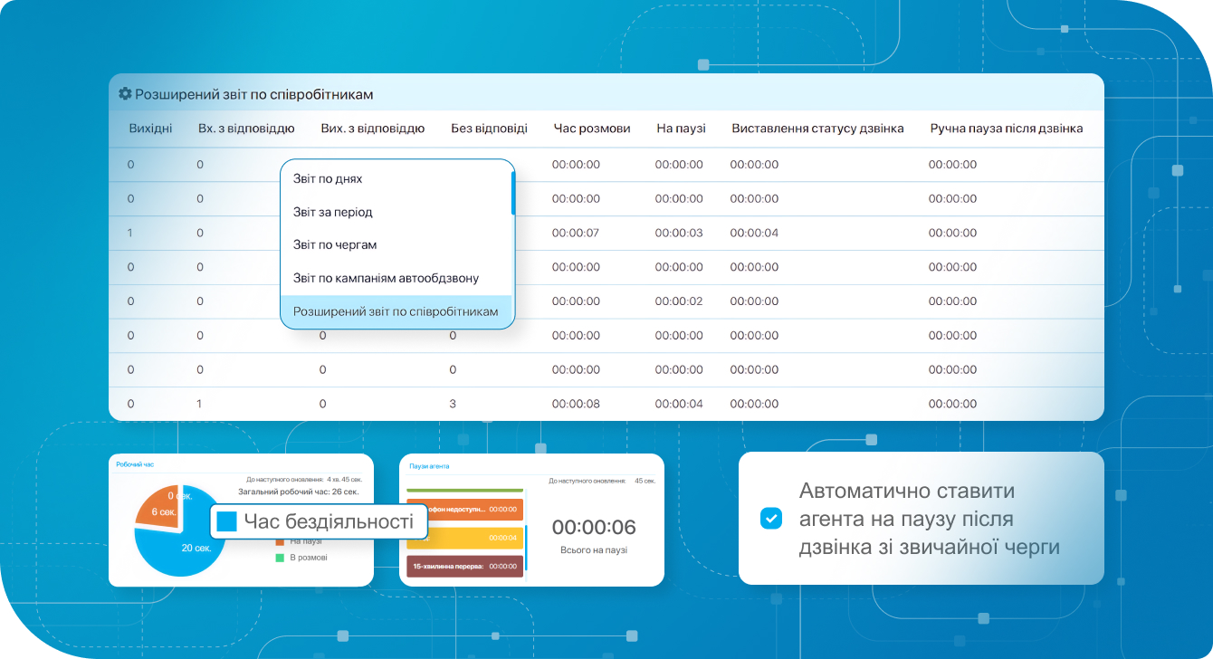The height and width of the screenshot is (659, 1213).
Task: Pick 'Звіт по чергам' in the report list
Action: 335,245
